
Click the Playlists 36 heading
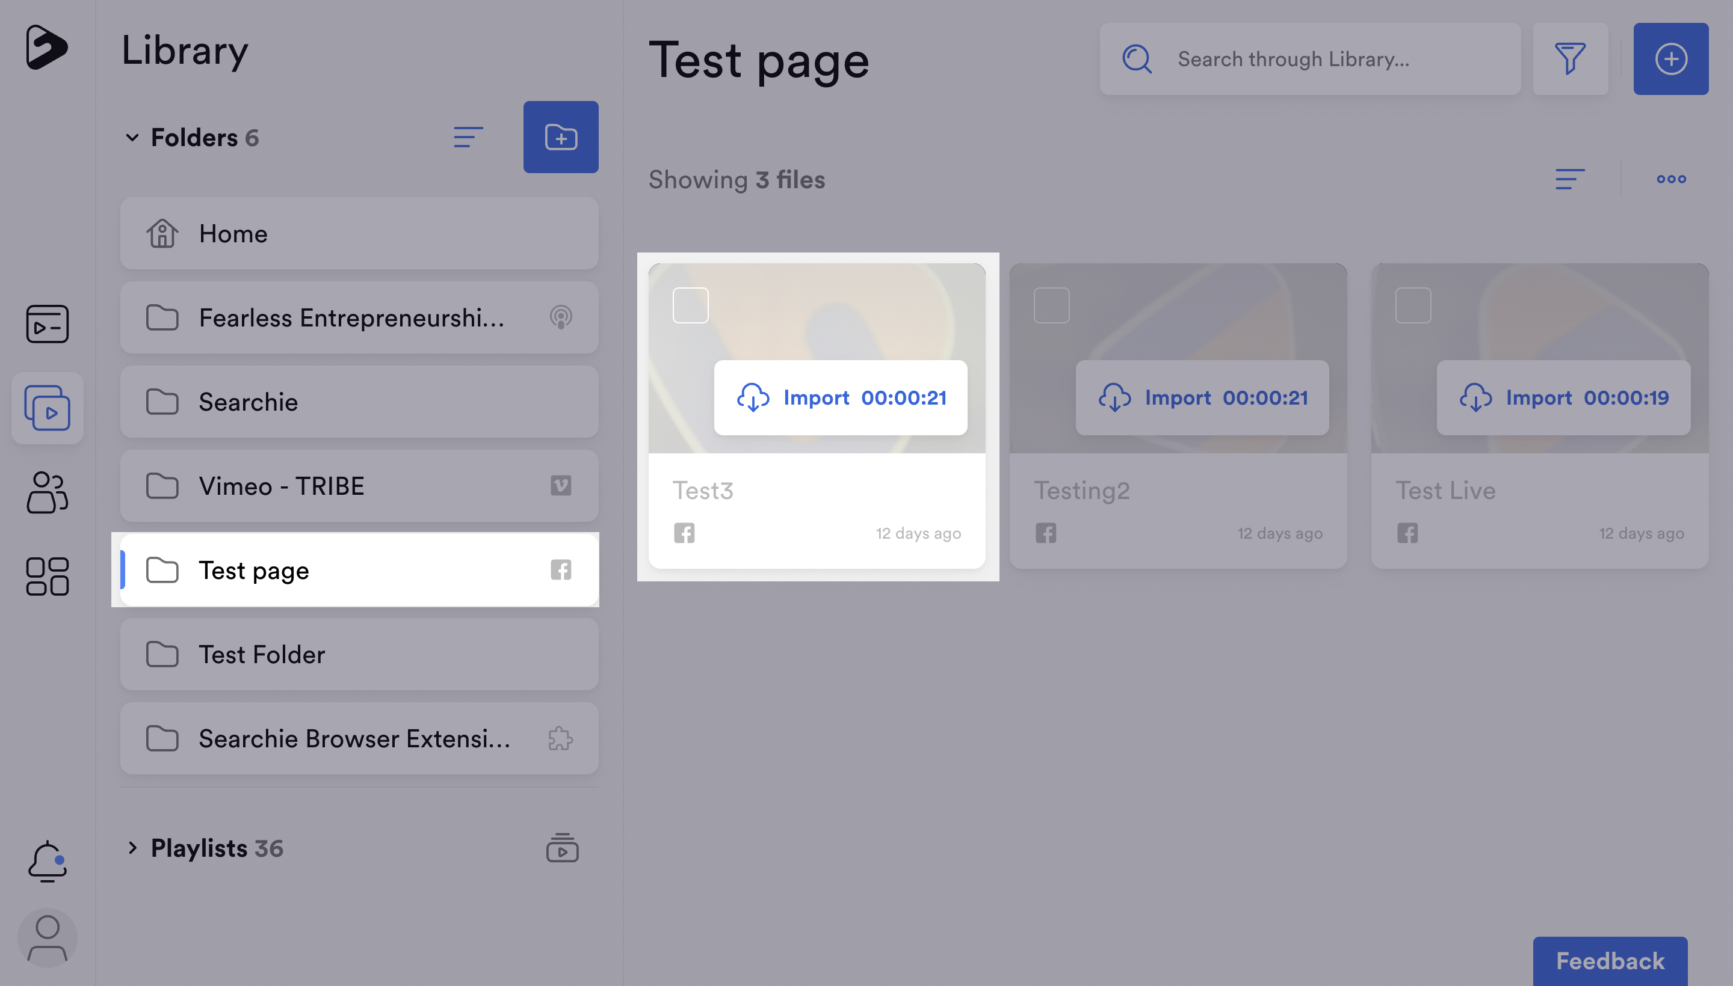[x=217, y=848]
